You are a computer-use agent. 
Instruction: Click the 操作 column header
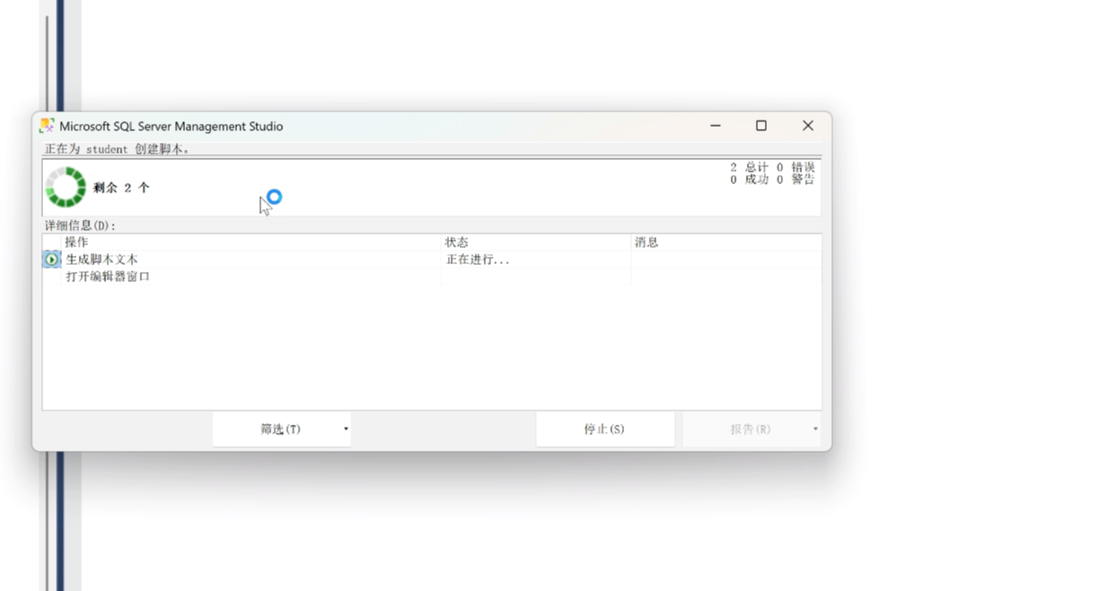coord(251,243)
